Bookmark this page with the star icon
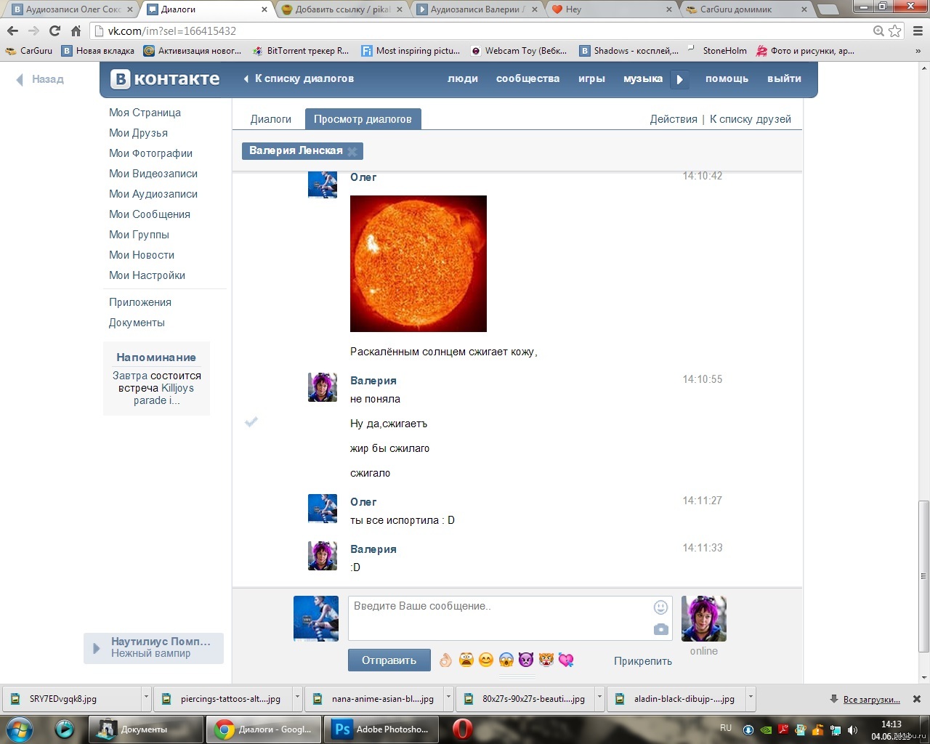Viewport: 930px width, 744px height. tap(895, 31)
